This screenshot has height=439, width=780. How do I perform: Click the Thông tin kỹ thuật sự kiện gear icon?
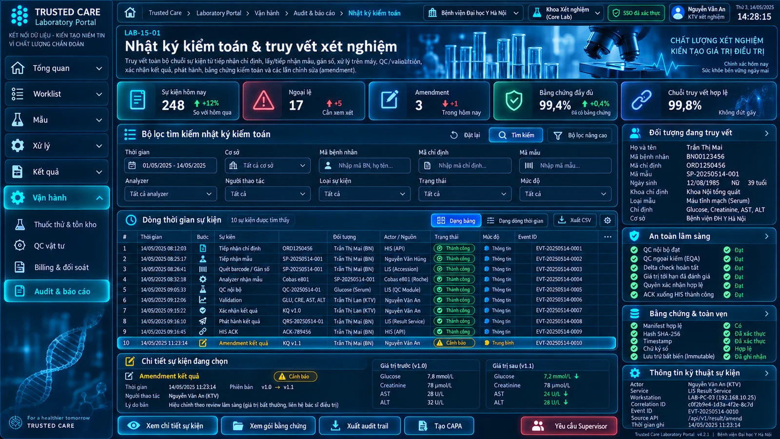tap(635, 373)
